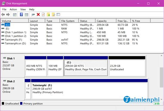Select the (C:) 209.04 GB NTFS partition block
The height and width of the screenshot is (111, 164).
click(x=86, y=66)
